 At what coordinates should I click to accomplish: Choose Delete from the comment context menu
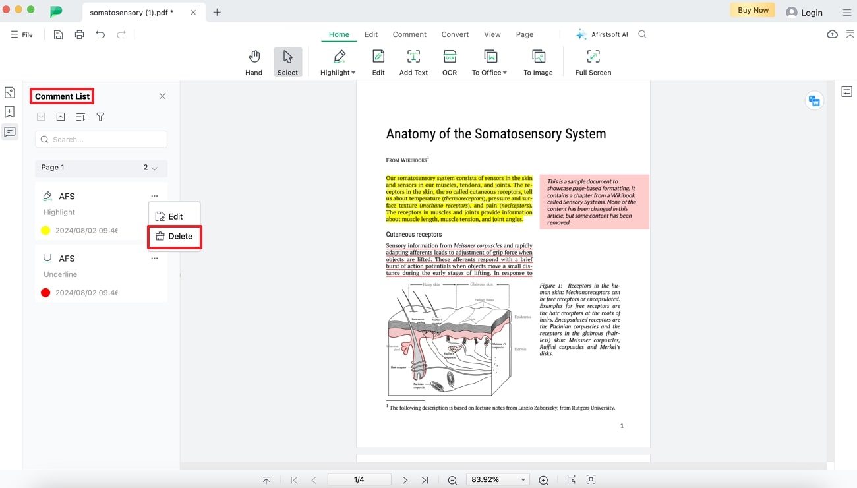pos(174,236)
